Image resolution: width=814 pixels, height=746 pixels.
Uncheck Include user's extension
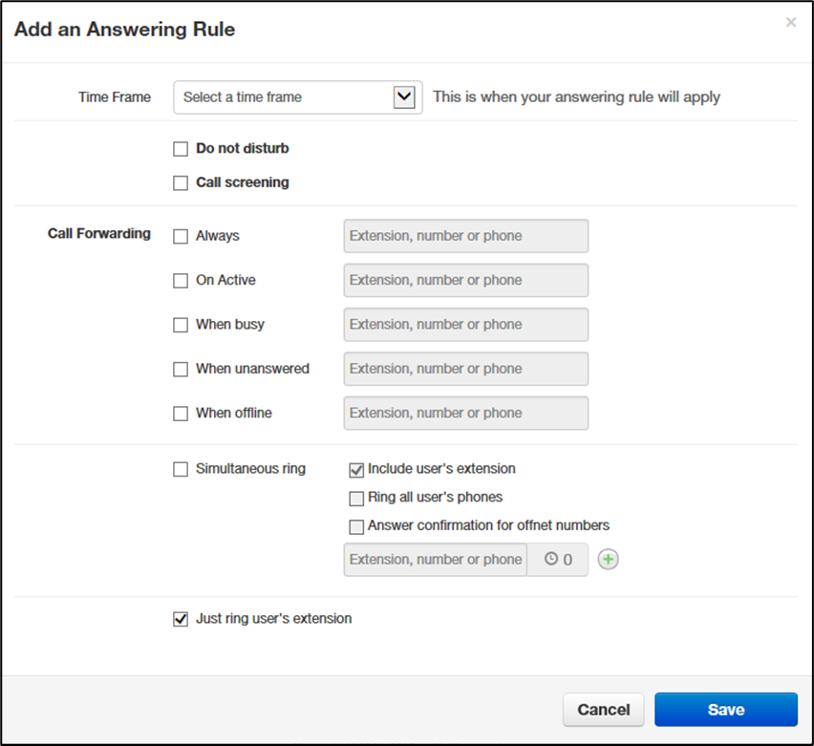point(356,470)
